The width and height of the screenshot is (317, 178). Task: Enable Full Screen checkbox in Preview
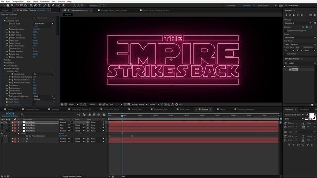(286, 54)
